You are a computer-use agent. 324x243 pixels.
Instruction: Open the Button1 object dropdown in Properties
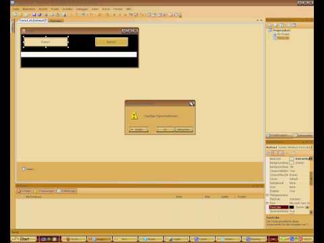click(311, 147)
